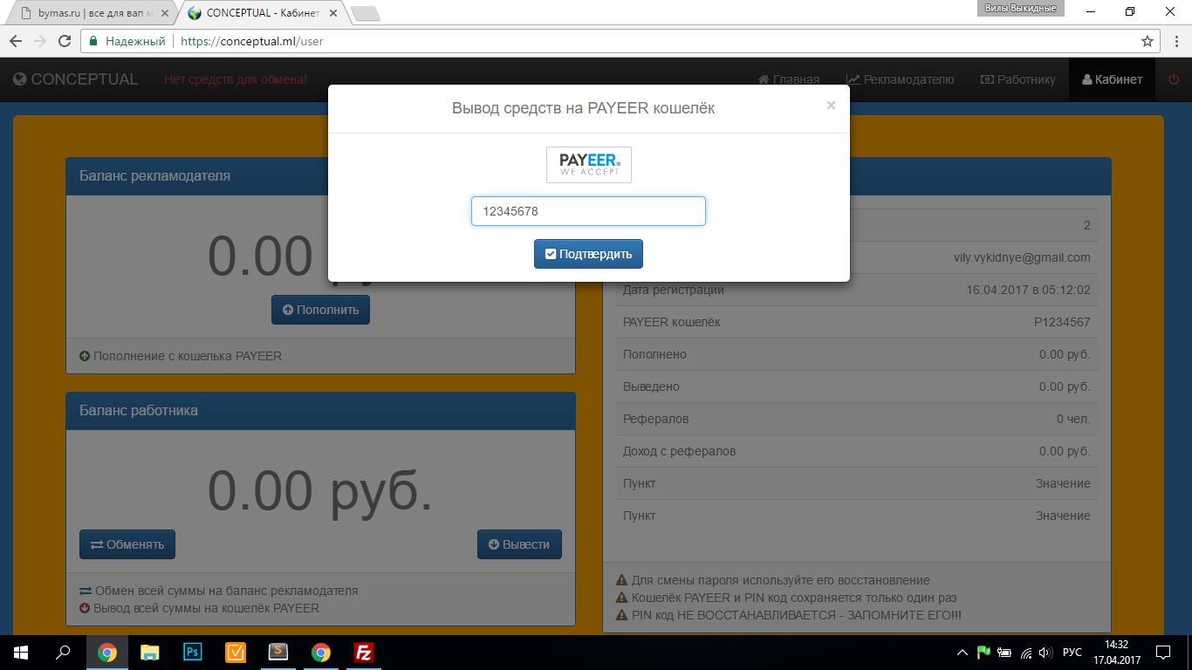Close the PAYEER withdrawal dialog
The height and width of the screenshot is (670, 1192).
[x=831, y=106]
